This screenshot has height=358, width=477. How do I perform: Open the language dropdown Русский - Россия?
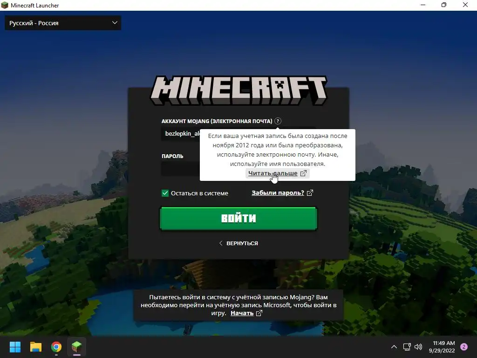pos(63,23)
